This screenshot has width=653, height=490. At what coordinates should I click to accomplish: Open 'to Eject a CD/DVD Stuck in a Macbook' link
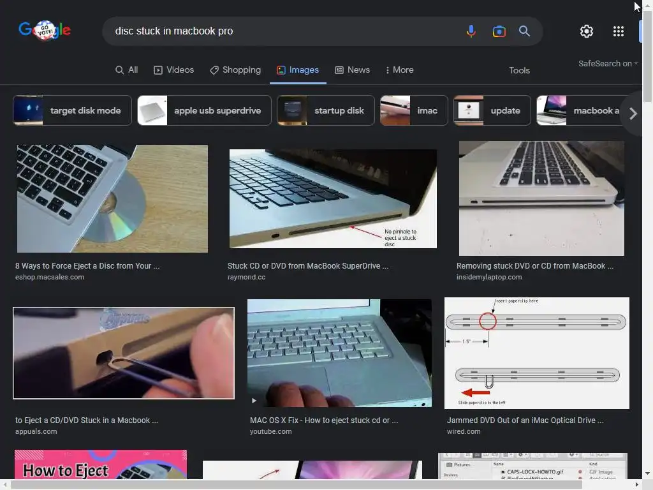point(87,420)
